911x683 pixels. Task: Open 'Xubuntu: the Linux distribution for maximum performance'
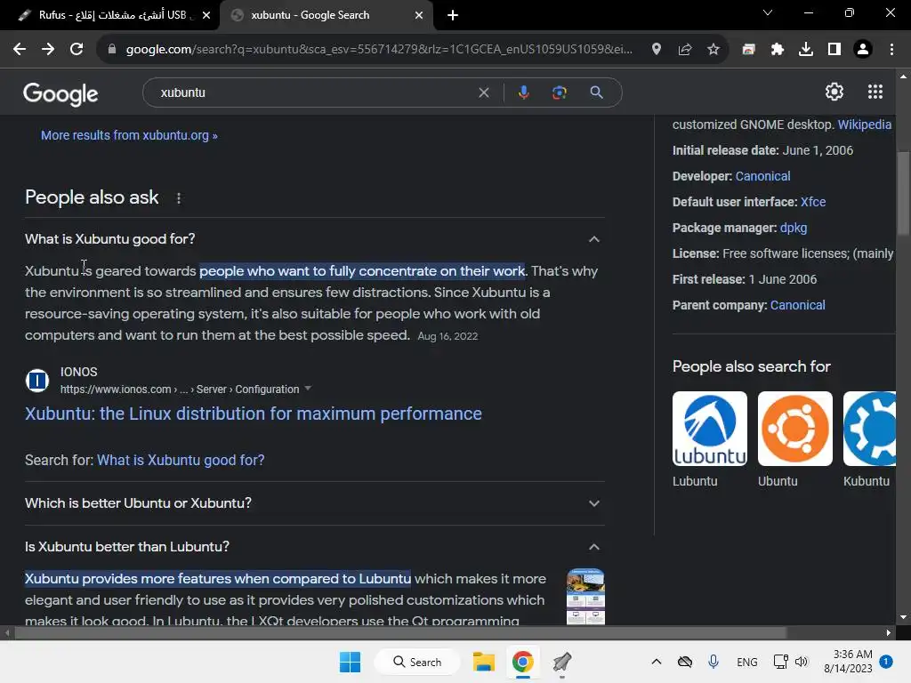(x=254, y=414)
